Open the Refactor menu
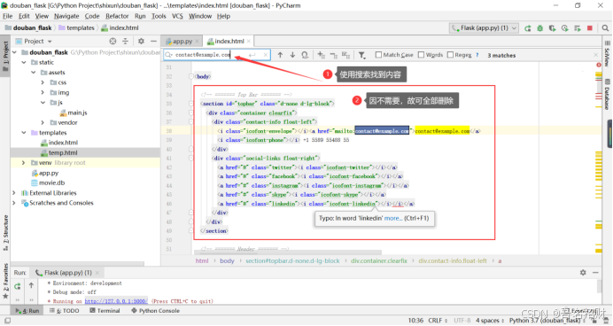 pyautogui.click(x=117, y=16)
